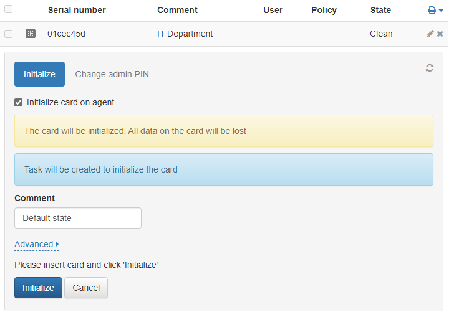Sort by the State column header

(380, 10)
